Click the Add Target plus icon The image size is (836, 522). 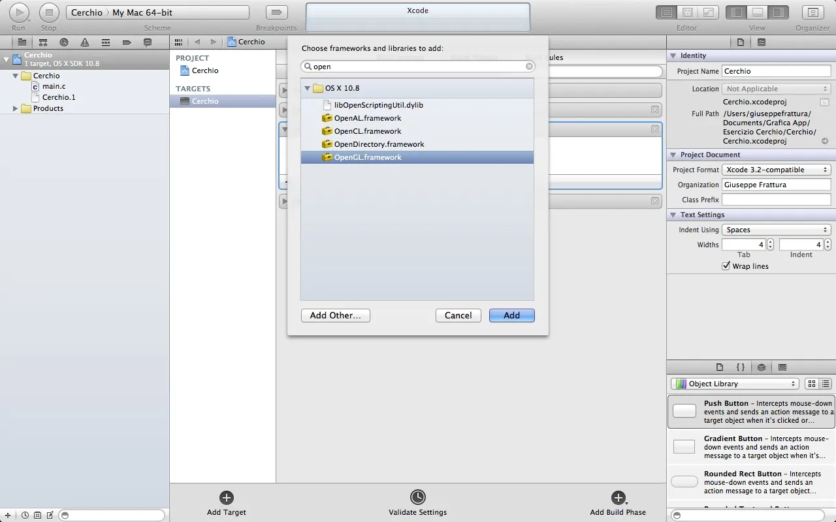[226, 498]
